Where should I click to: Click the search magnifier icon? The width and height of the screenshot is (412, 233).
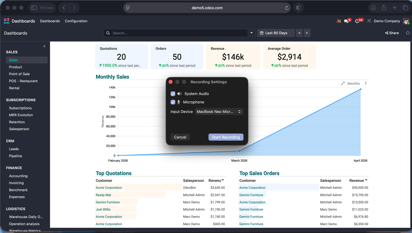click(x=108, y=33)
